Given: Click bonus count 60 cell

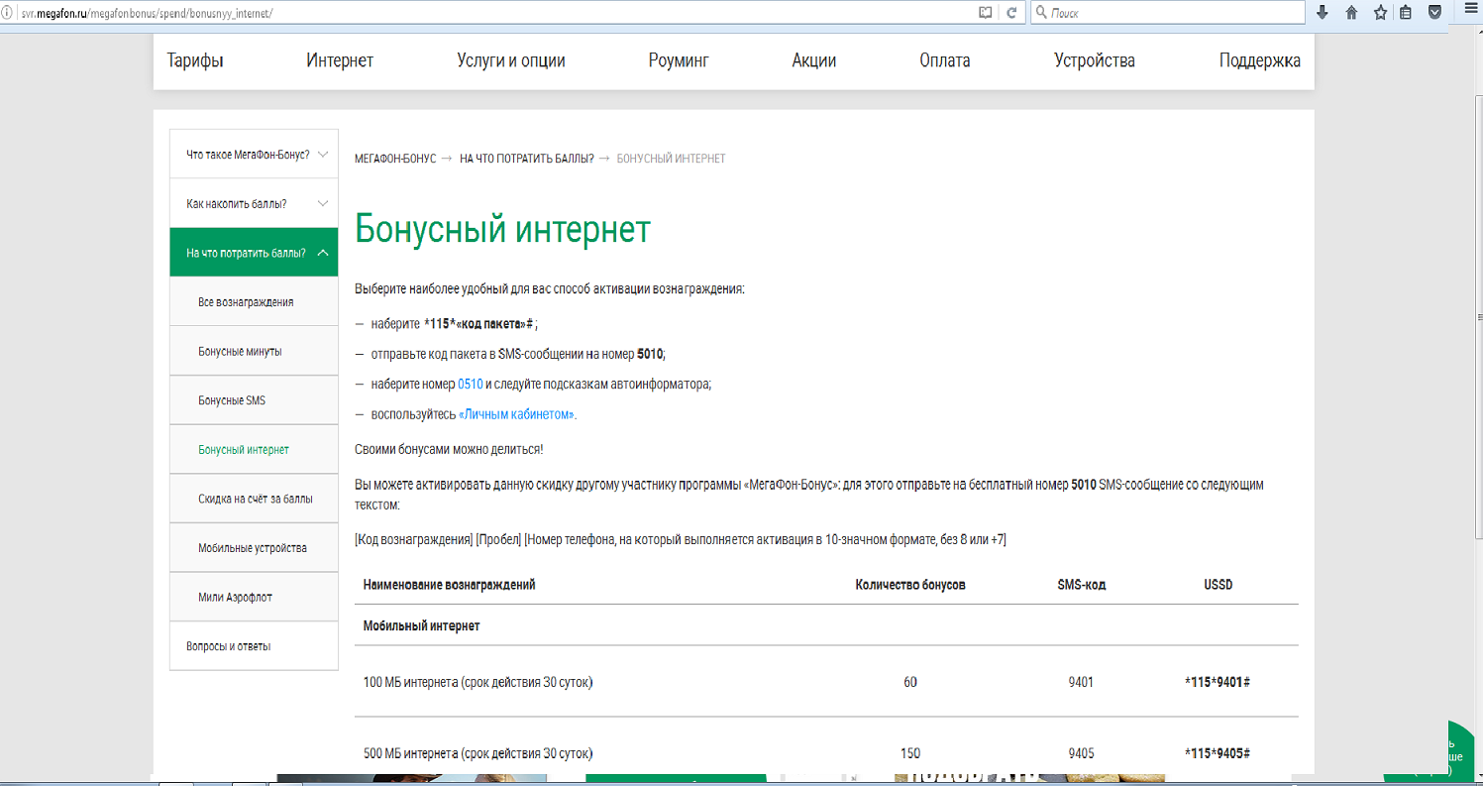Looking at the screenshot, I should point(910,682).
